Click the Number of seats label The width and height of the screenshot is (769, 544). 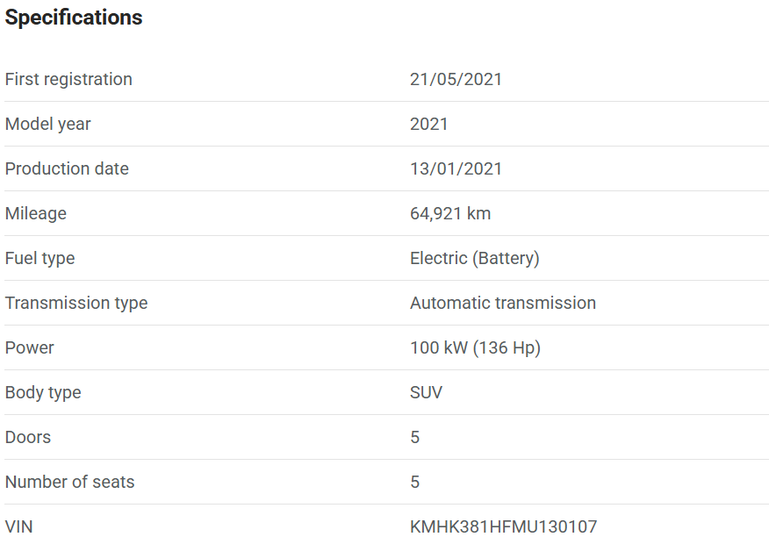tap(70, 482)
